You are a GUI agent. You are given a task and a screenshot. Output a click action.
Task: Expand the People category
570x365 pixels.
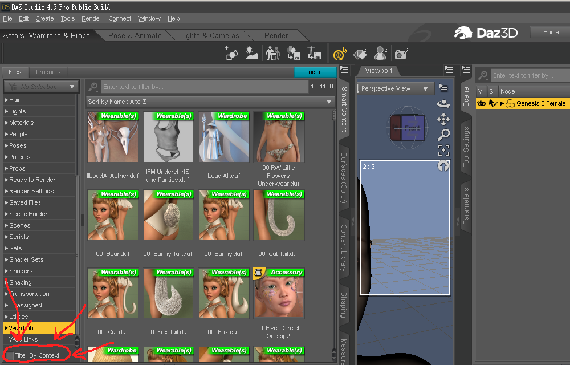[6, 134]
